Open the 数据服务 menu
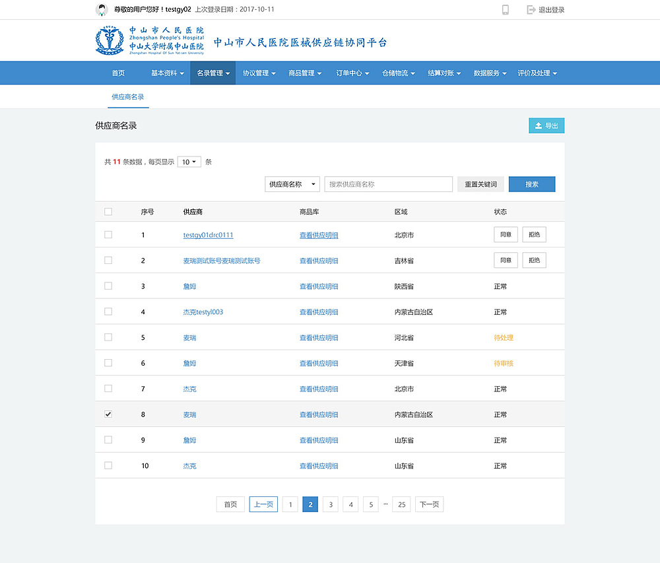The width and height of the screenshot is (660, 563). click(490, 73)
